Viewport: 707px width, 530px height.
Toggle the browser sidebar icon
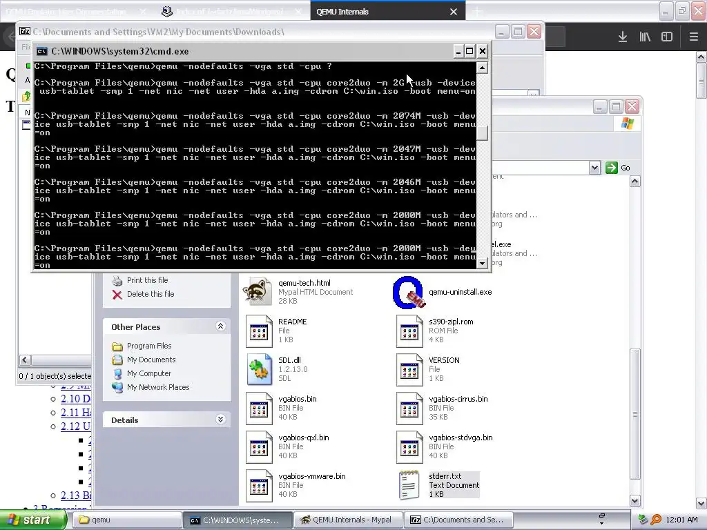tap(667, 37)
